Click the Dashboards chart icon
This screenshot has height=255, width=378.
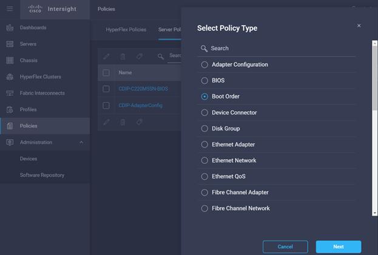point(10,27)
